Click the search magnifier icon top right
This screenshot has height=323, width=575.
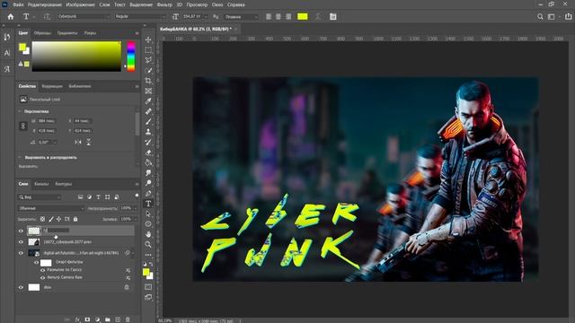coord(540,16)
